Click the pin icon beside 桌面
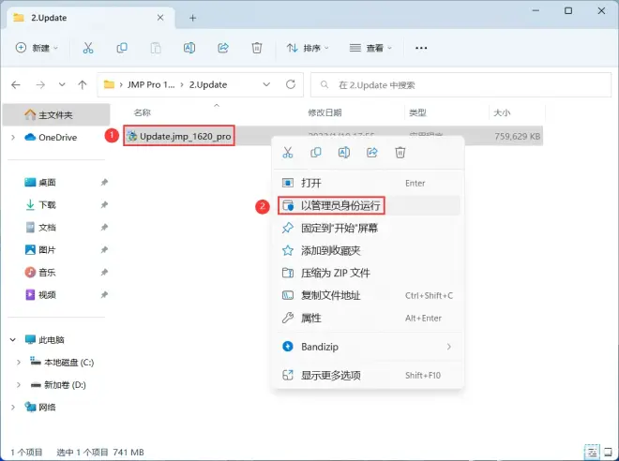The height and width of the screenshot is (461, 619). 104,182
